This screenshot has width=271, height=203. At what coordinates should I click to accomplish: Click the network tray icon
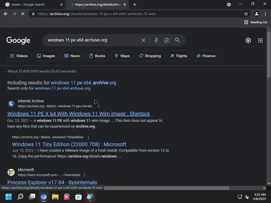tap(240, 197)
